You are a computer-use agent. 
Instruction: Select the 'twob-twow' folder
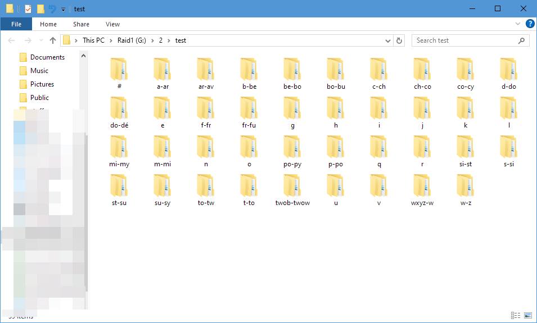click(x=292, y=189)
